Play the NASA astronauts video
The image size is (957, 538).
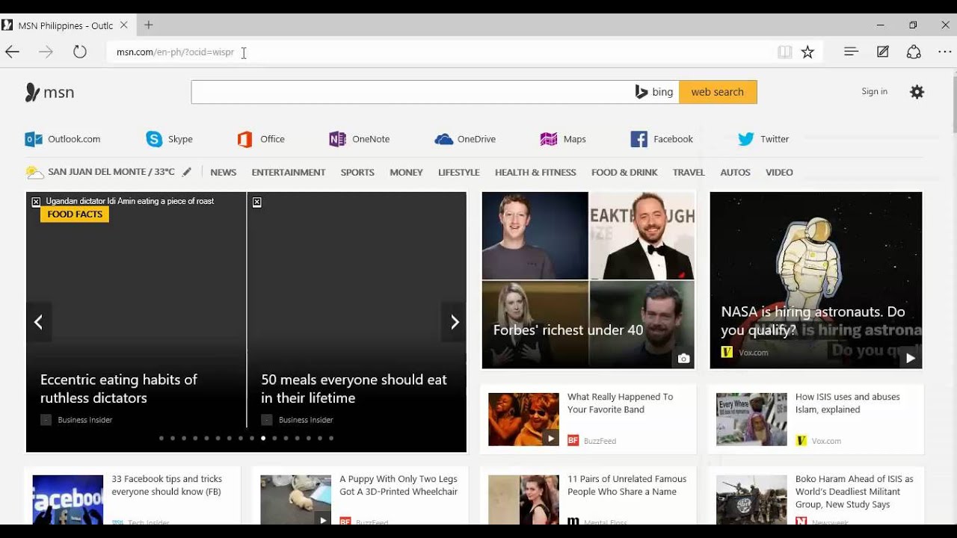tap(910, 358)
